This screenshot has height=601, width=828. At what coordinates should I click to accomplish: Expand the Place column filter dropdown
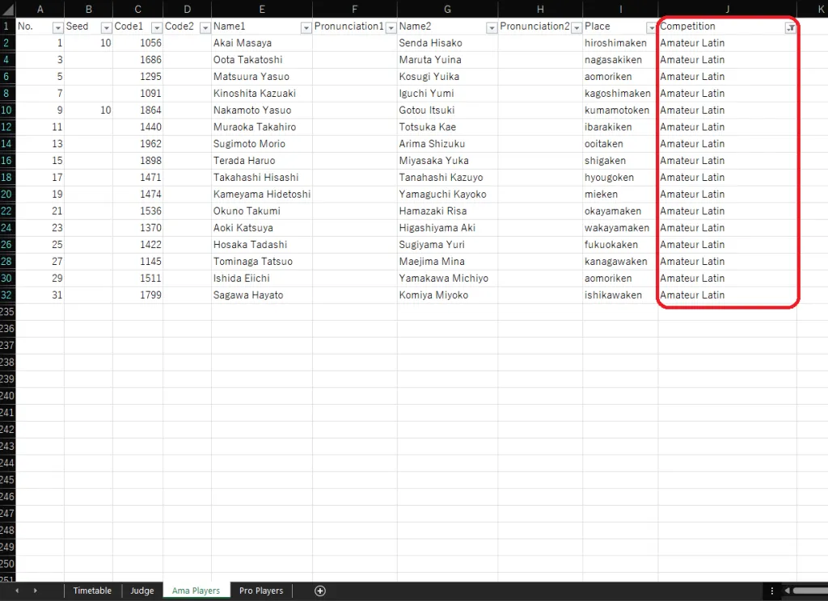651,27
